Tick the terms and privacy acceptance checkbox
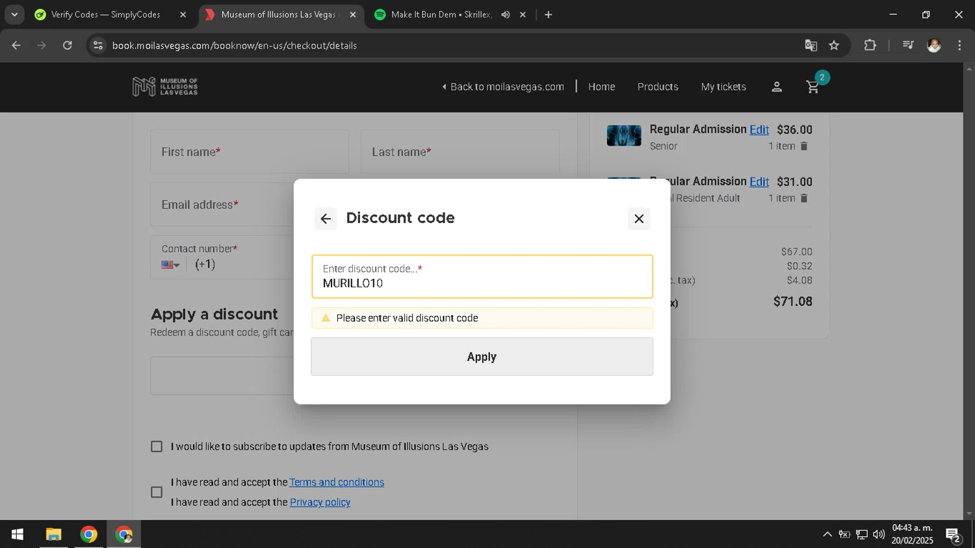 [157, 492]
